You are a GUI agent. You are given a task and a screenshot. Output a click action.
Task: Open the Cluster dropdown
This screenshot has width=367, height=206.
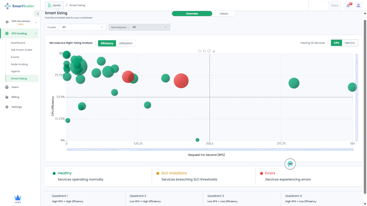(76, 27)
